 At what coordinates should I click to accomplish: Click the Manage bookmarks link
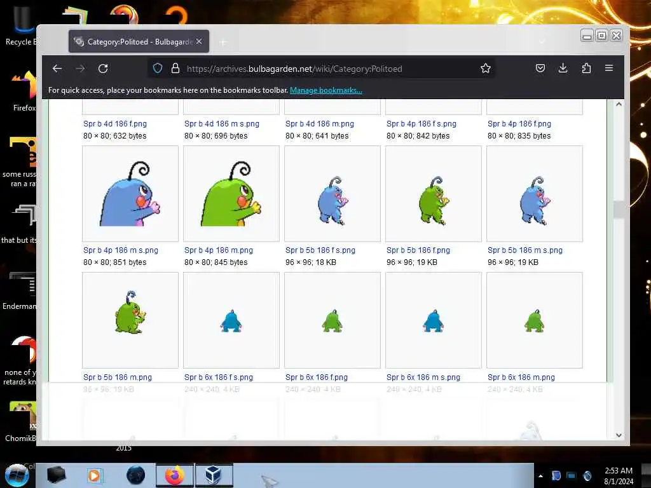point(326,90)
